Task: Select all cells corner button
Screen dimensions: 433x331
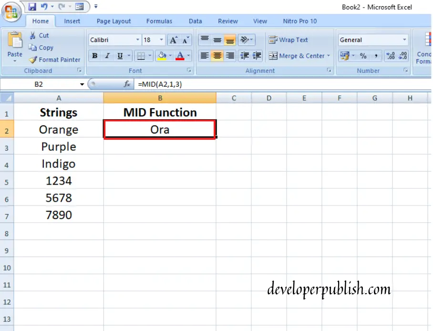Action: (x=7, y=98)
